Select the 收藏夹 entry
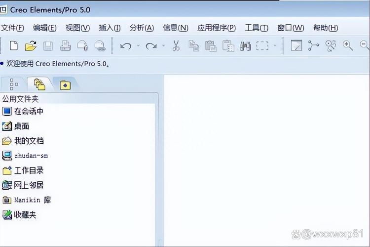370x247 pixels. [19, 214]
